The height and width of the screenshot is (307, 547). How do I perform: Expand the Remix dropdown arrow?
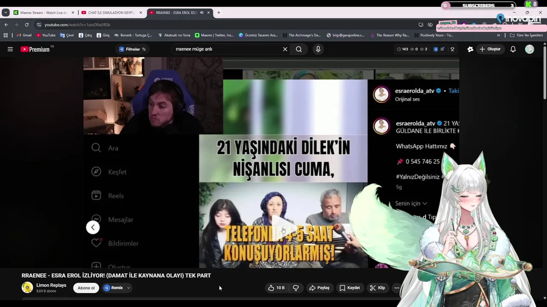(x=128, y=288)
